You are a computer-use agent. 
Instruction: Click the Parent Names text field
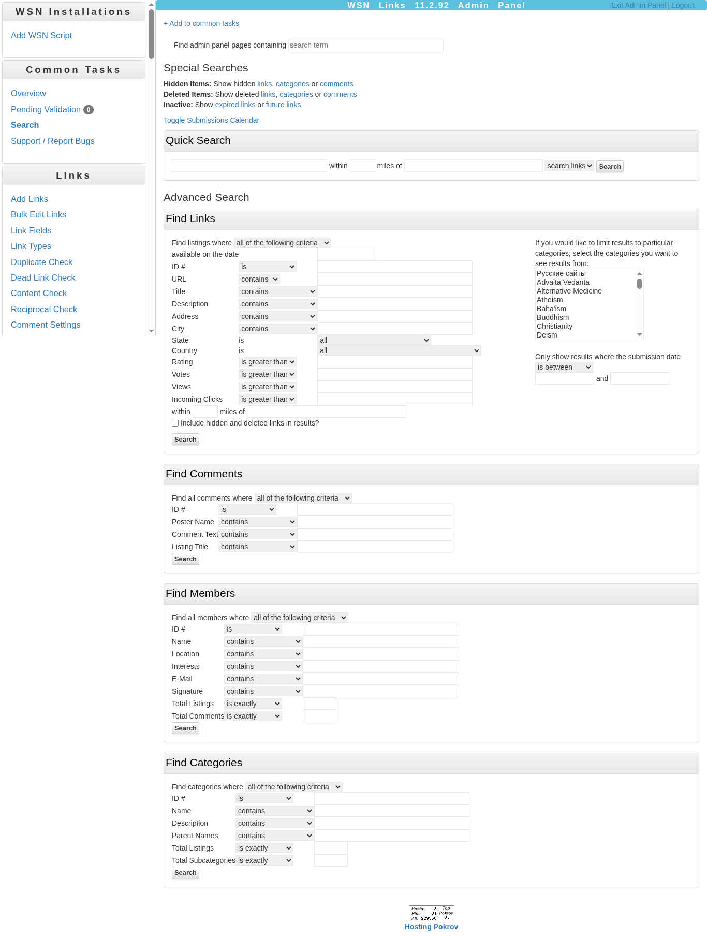392,836
